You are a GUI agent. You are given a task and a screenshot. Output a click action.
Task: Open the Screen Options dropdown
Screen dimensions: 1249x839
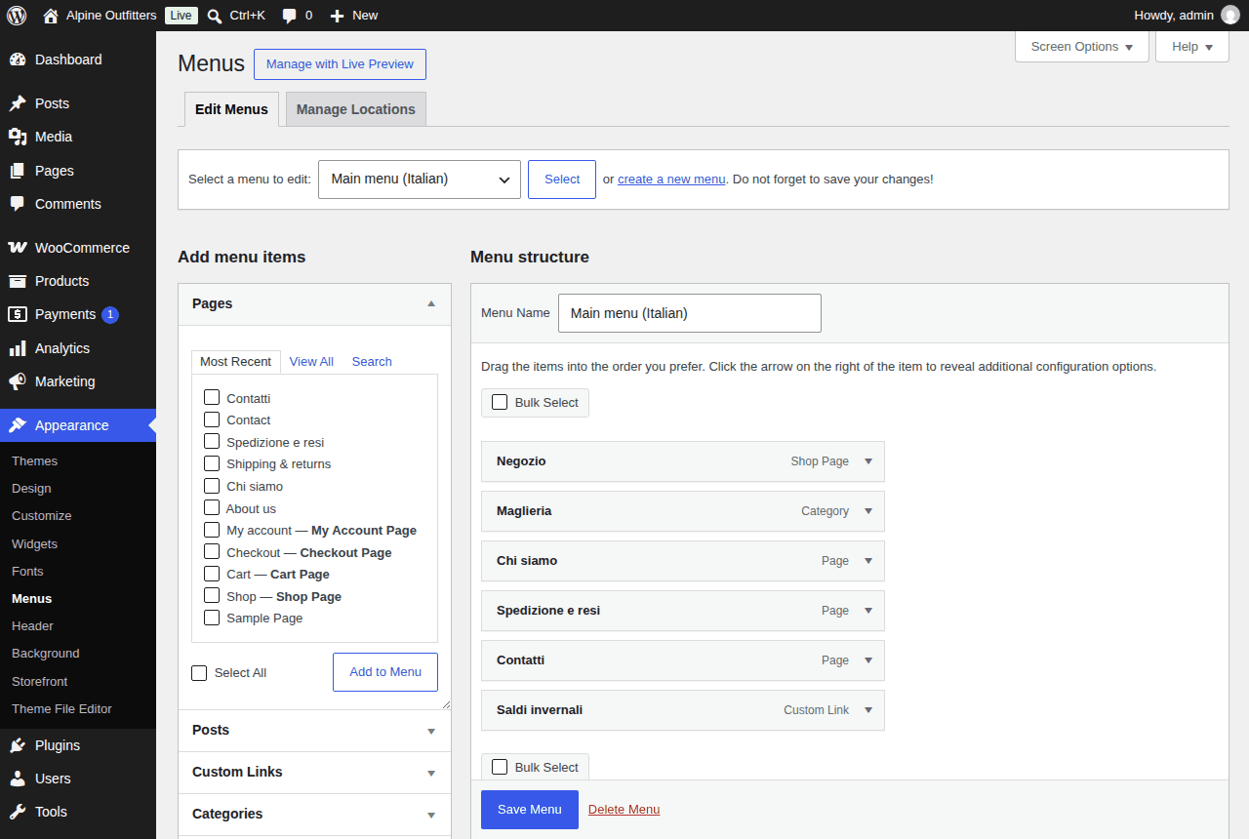click(x=1082, y=47)
